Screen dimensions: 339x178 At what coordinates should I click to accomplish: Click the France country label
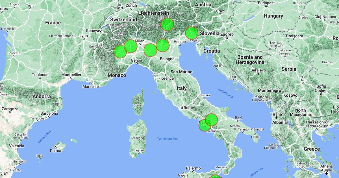coord(53,23)
